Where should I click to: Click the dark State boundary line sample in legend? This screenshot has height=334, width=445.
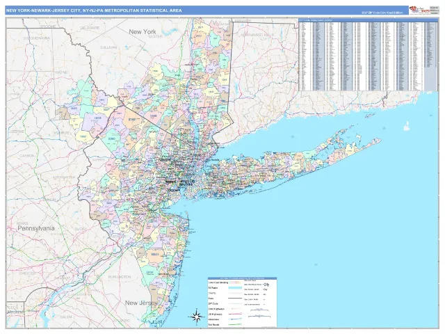click(x=235, y=299)
